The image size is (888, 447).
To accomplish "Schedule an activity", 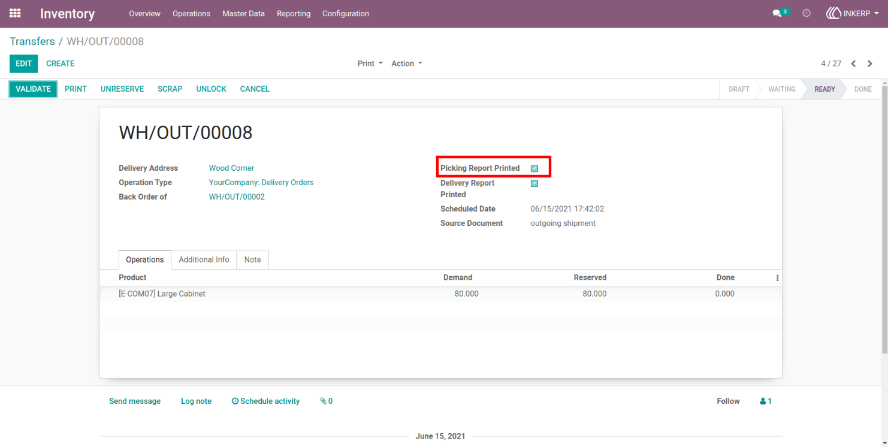I will pyautogui.click(x=265, y=401).
